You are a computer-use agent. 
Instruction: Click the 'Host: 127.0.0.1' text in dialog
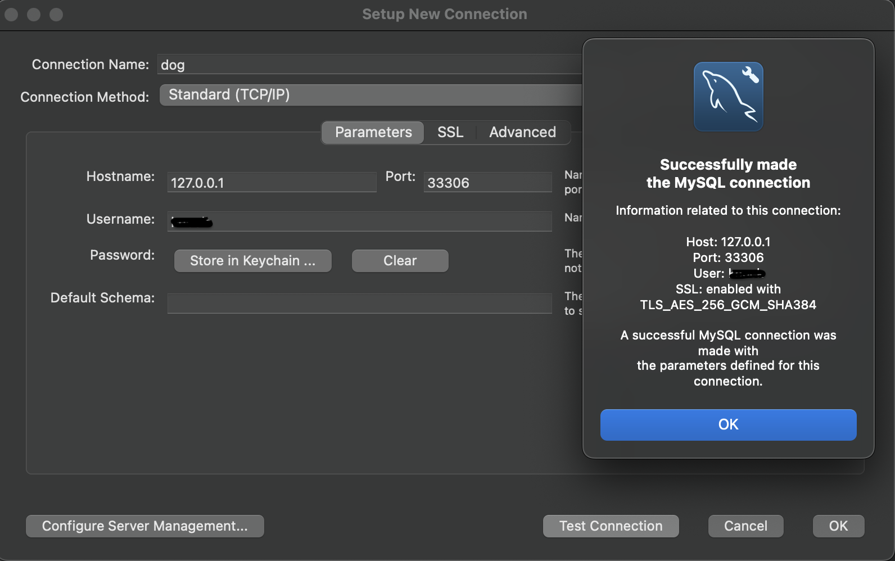click(728, 242)
